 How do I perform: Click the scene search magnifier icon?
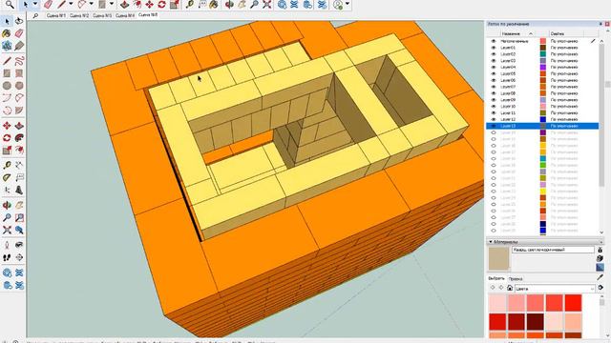35,15
